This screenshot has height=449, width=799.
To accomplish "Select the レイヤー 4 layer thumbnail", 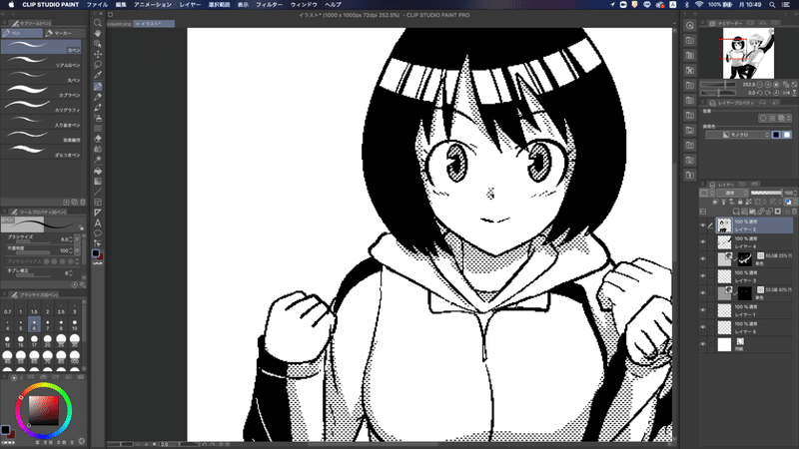I will click(x=725, y=242).
